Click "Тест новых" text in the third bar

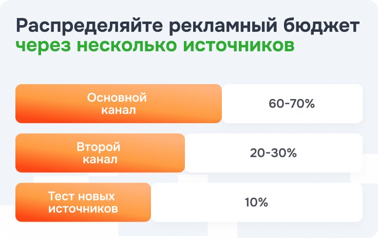click(82, 196)
